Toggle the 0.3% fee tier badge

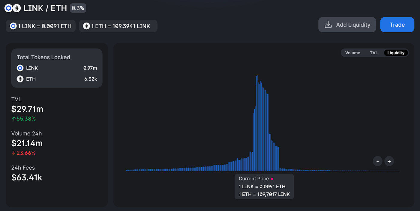point(78,8)
